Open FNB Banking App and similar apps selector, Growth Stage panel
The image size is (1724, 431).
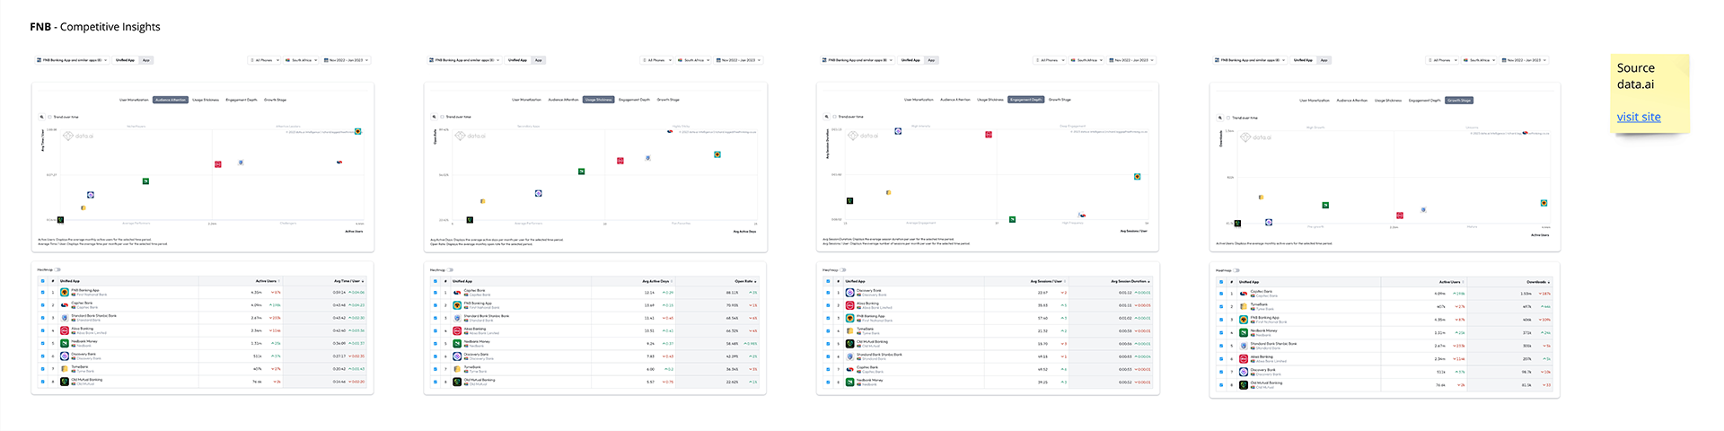click(x=1253, y=60)
